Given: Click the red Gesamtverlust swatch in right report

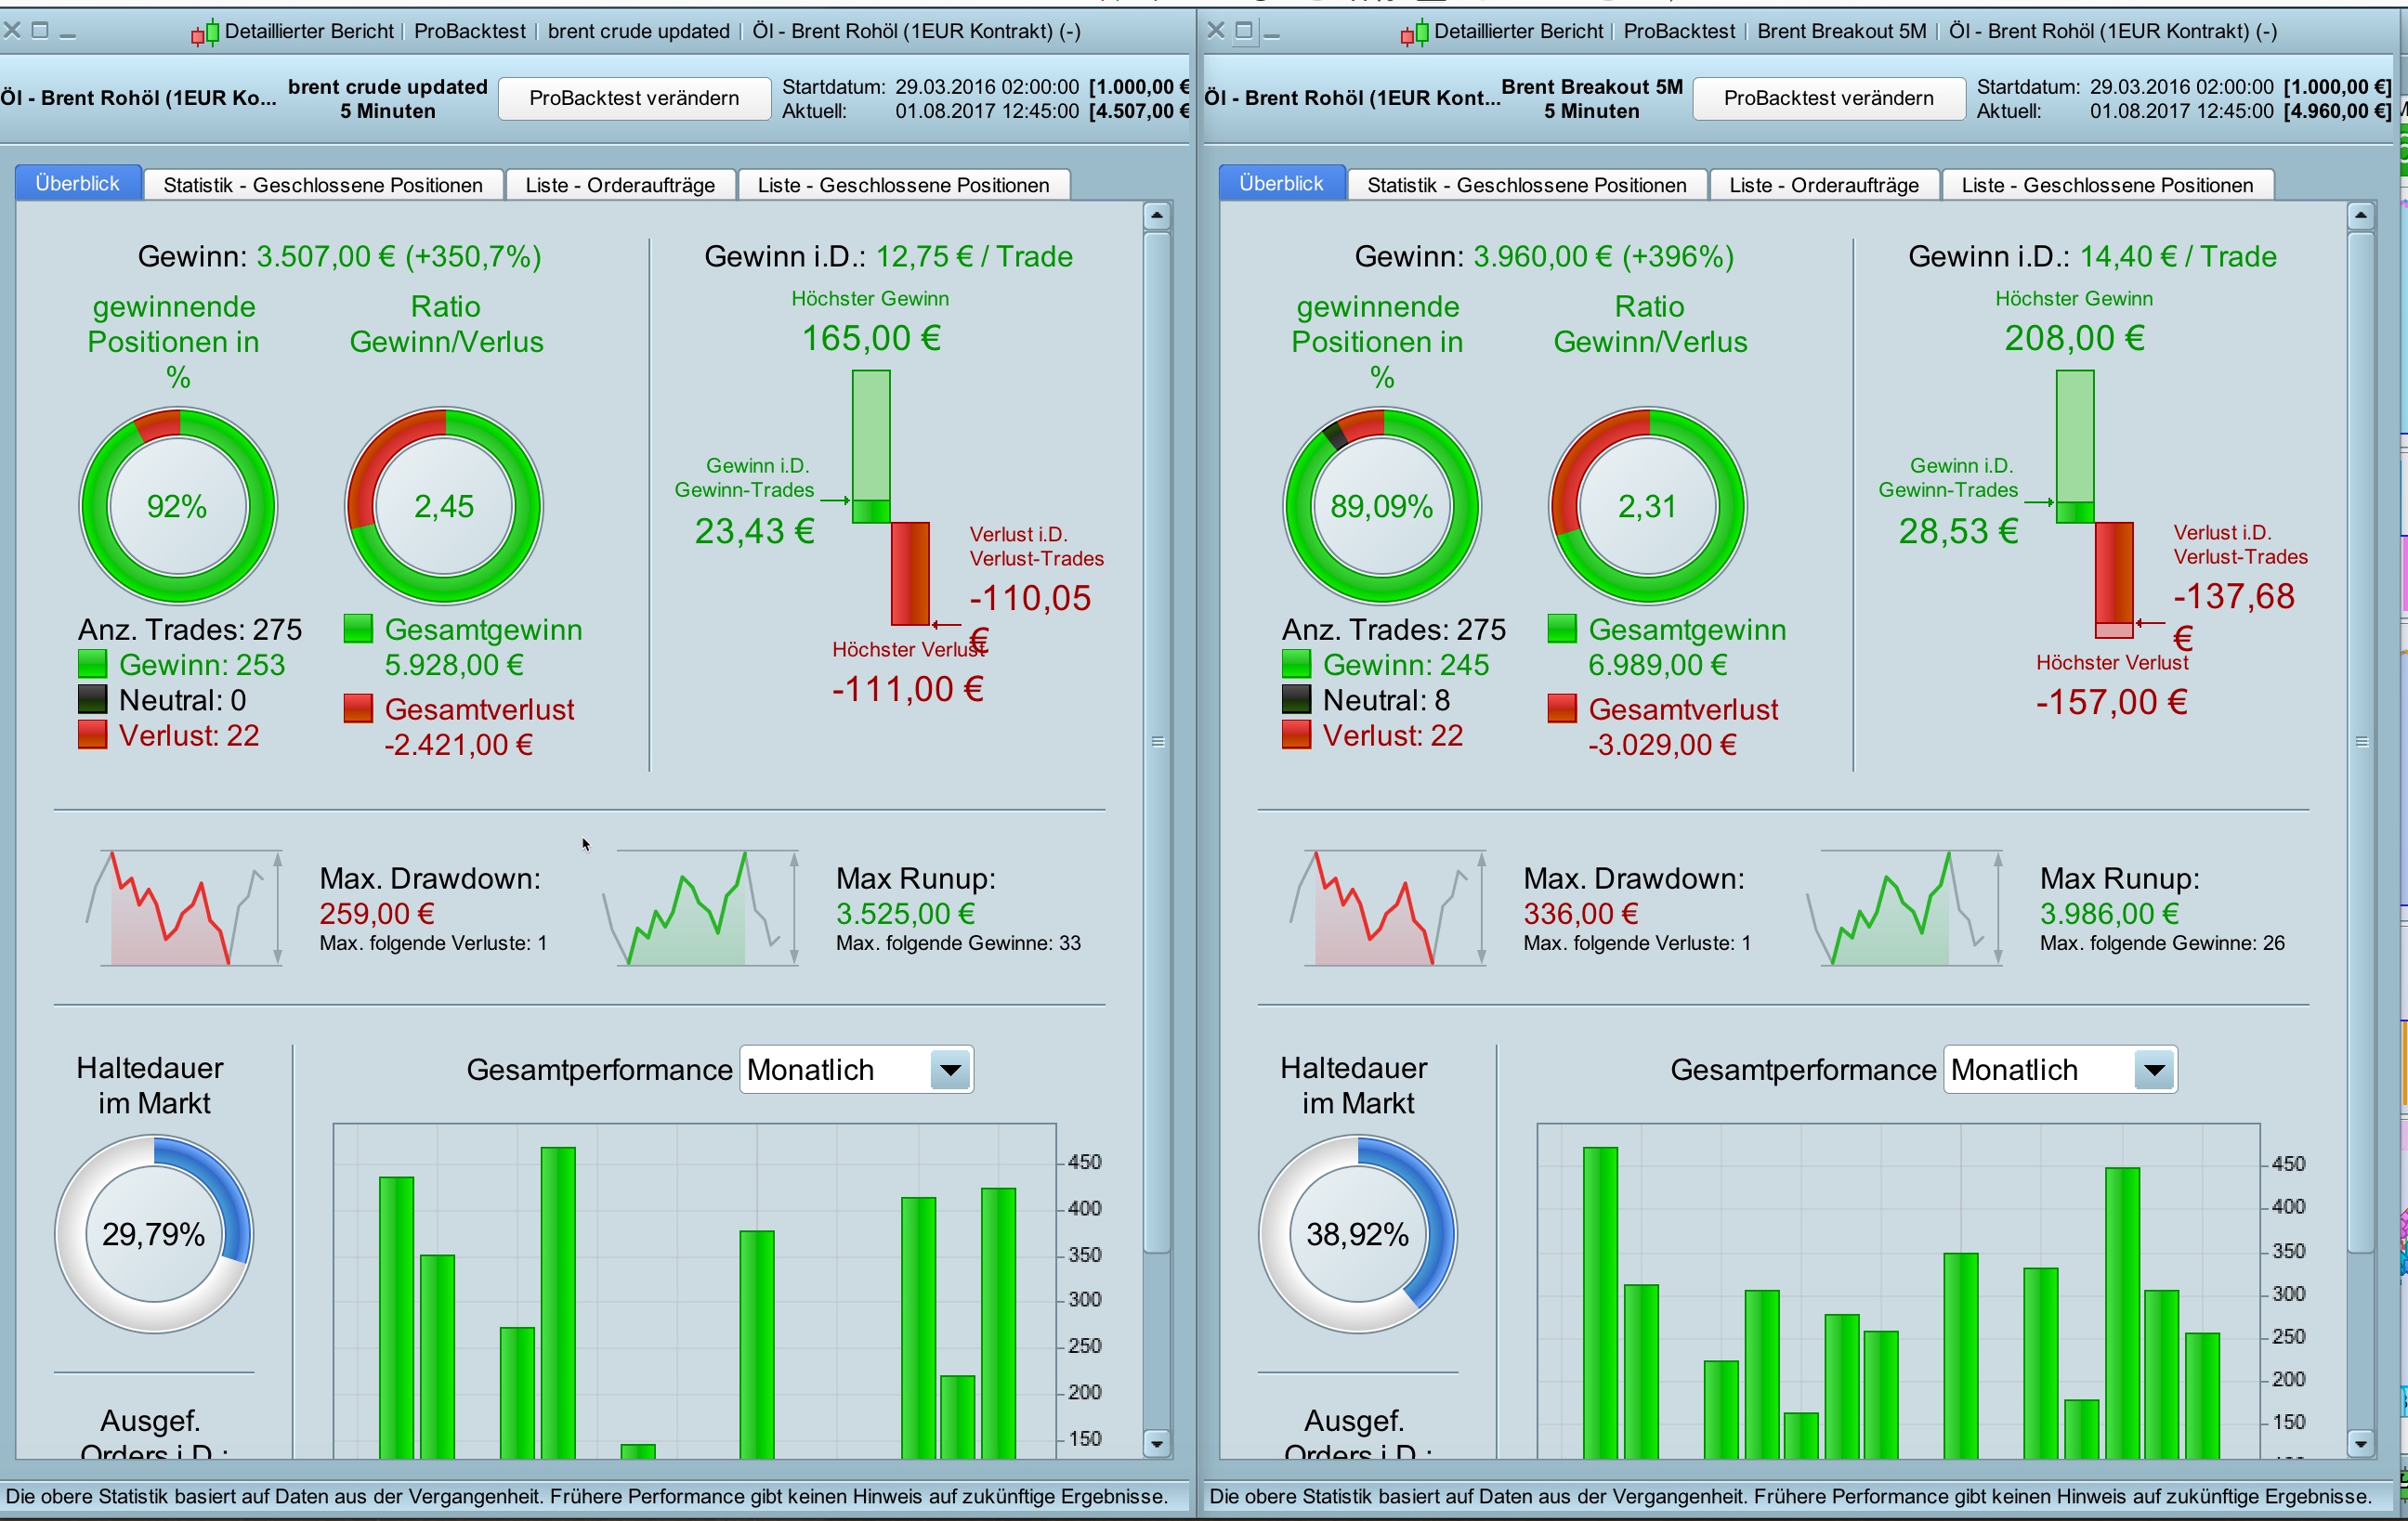Looking at the screenshot, I should point(1562,709).
